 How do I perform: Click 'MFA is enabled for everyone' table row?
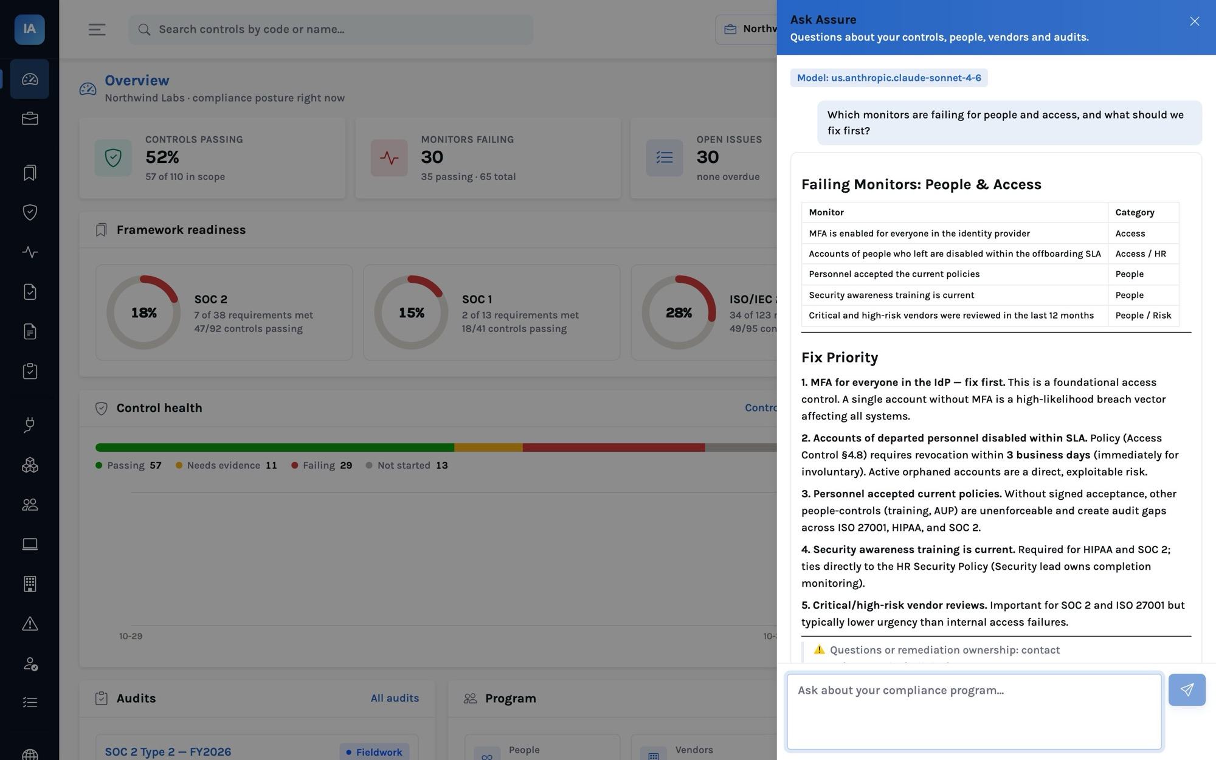tap(990, 233)
